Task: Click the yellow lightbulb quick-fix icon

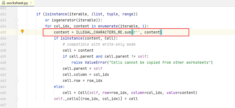Action: click(22, 31)
